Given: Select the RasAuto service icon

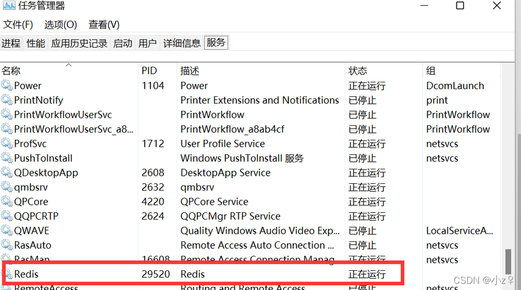Looking at the screenshot, I should click(7, 245).
